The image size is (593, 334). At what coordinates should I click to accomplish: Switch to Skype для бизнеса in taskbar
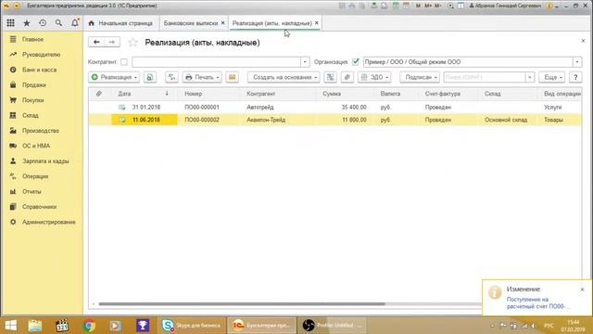pyautogui.click(x=192, y=326)
